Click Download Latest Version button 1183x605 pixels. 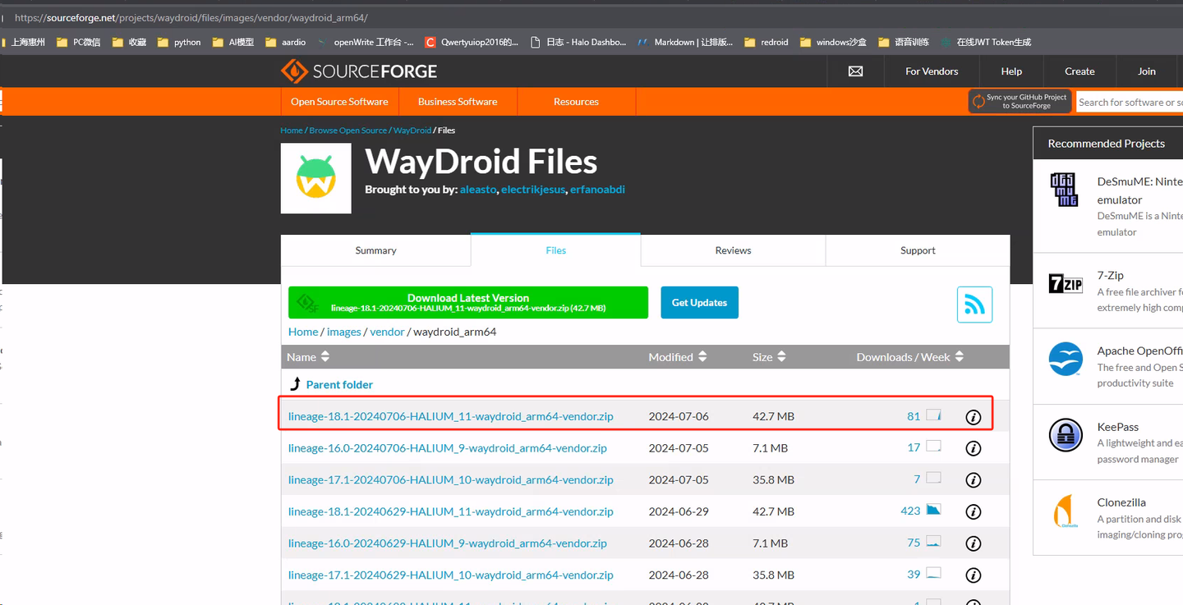click(x=467, y=302)
